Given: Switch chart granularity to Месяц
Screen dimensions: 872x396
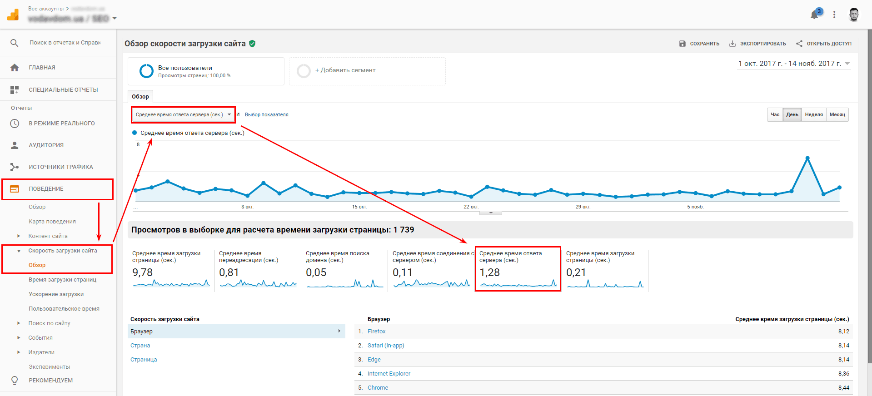Looking at the screenshot, I should coord(837,114).
